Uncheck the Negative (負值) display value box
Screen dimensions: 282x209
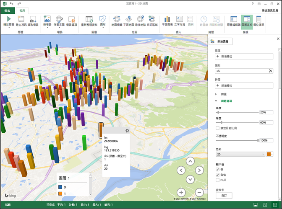pos(217,175)
